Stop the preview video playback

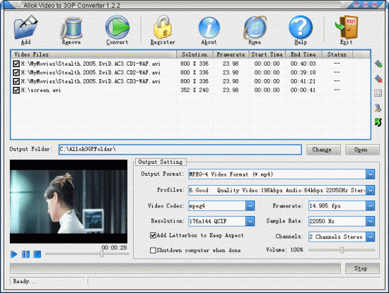coord(37,254)
